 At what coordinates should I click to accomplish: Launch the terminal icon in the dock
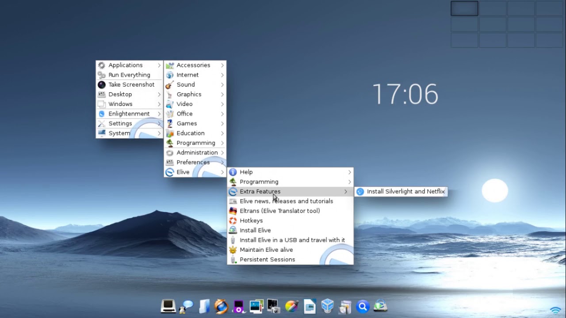(x=168, y=306)
